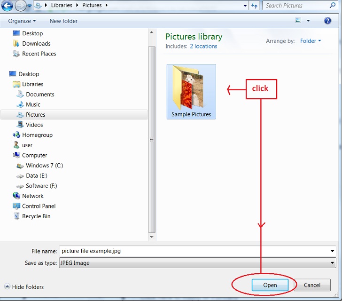Open the view options dropdown arrow

point(308,21)
